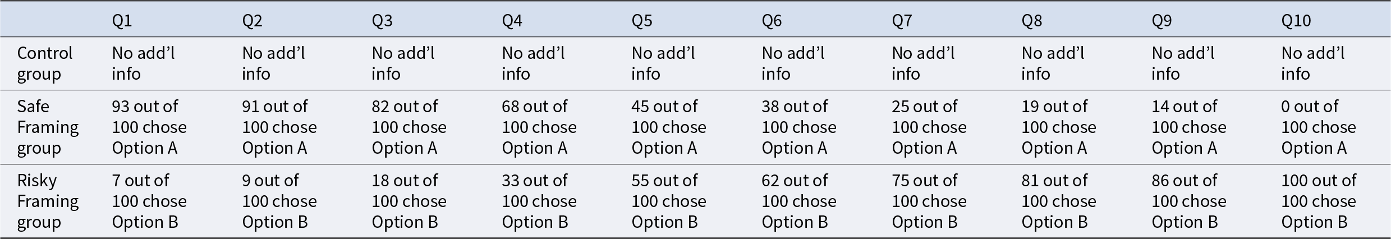Click the Q1 column header
Viewport: 1391px width, 239px height.
point(122,21)
